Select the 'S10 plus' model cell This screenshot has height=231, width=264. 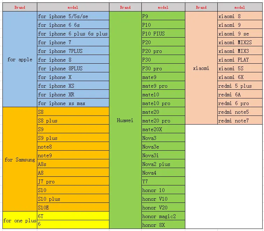click(73, 199)
